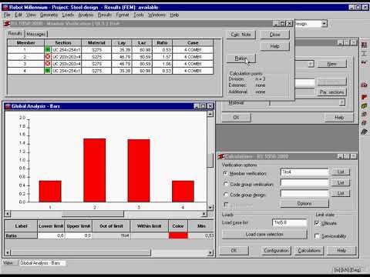Viewport: 370px width, 277px height.
Task: Click the Load case list input field
Action: pos(289,222)
